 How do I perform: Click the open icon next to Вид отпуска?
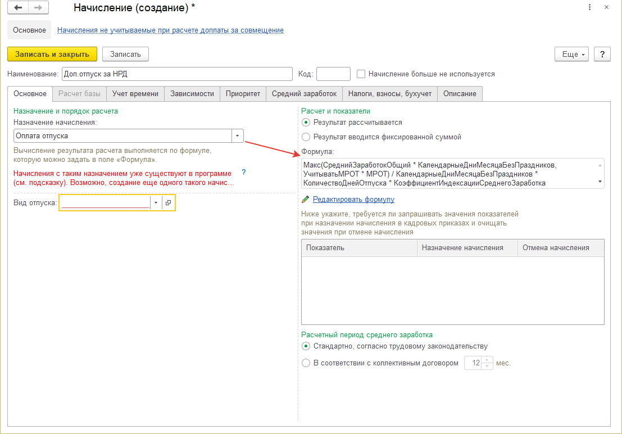click(x=168, y=203)
